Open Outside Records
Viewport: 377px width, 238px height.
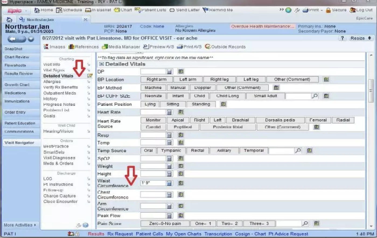pos(225,47)
